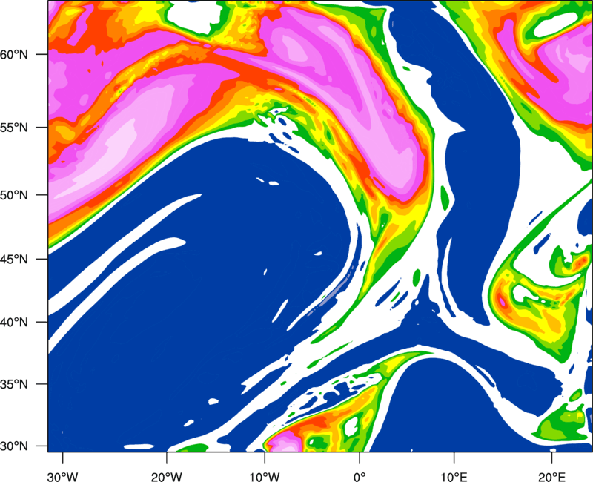Click the 20°W longitude label
Image resolution: width=593 pixels, height=482 pixels.
coord(166,477)
